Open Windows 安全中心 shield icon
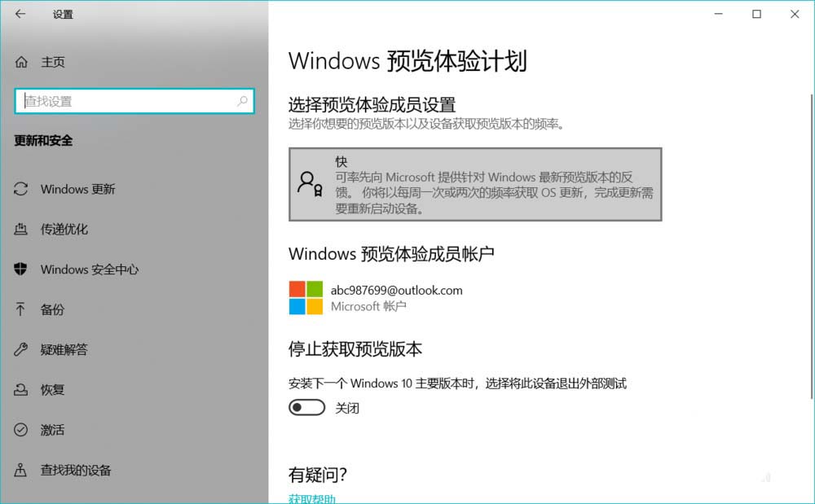 coord(21,269)
